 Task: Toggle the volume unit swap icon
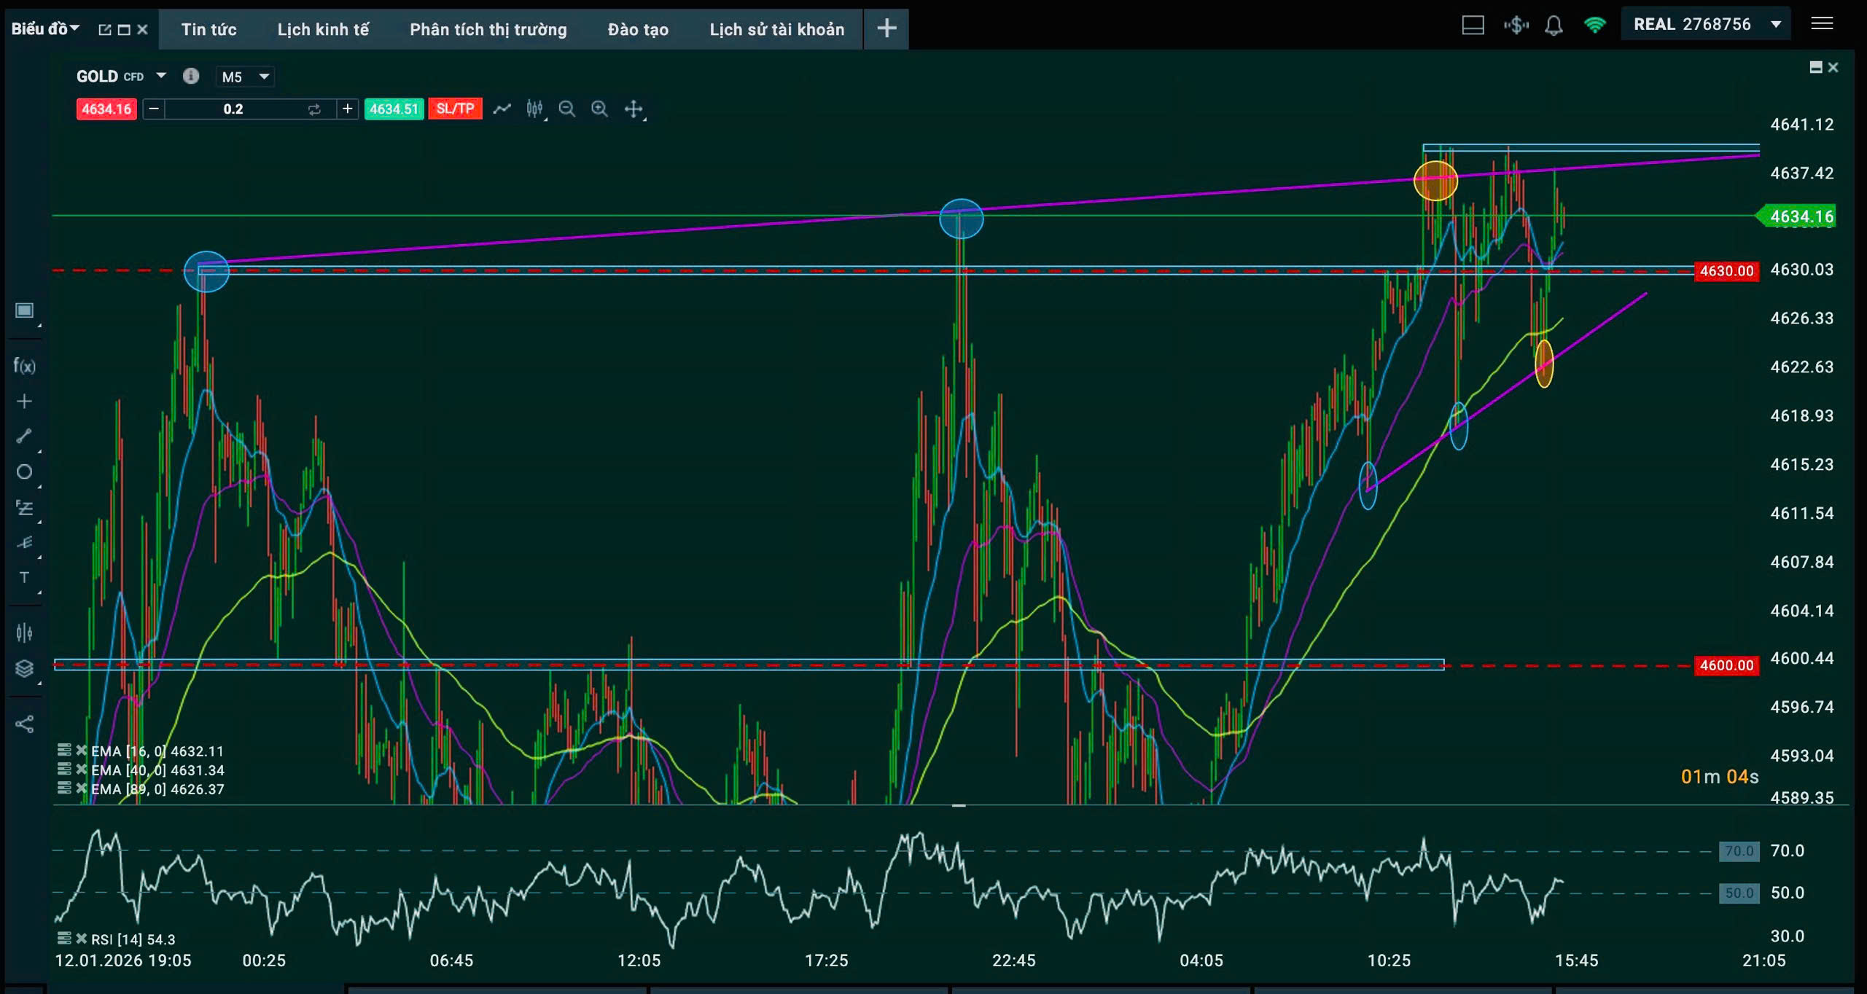[314, 109]
